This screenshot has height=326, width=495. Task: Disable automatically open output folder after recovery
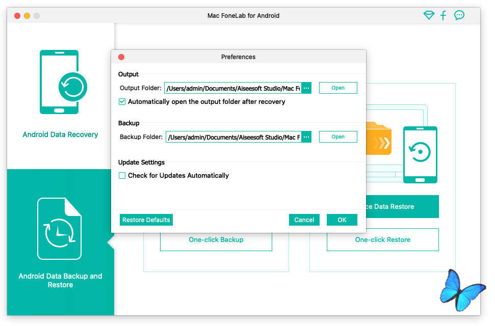pyautogui.click(x=122, y=102)
